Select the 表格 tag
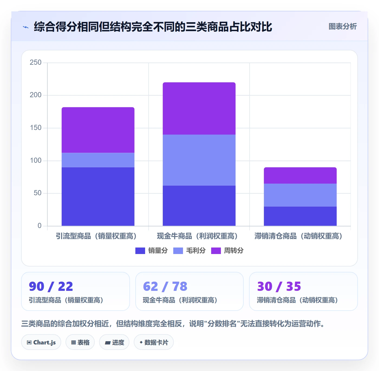Image resolution: width=379 pixels, height=371 pixels. (x=80, y=342)
